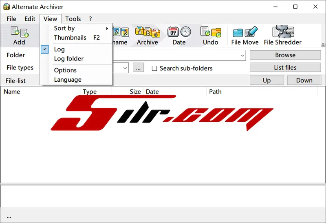
Task: Close the Alternate Archiver window
Action: pyautogui.click(x=315, y=7)
